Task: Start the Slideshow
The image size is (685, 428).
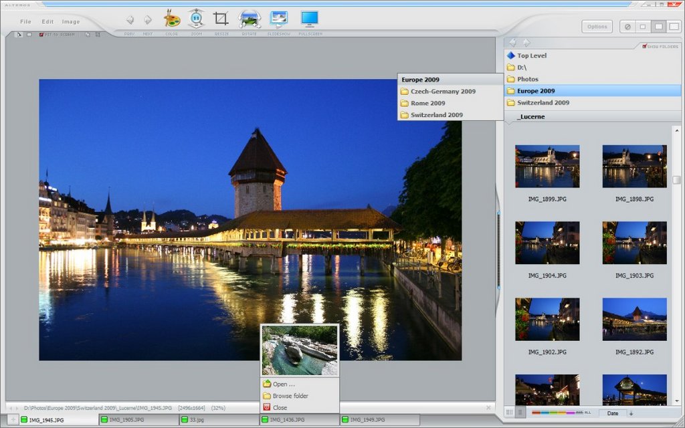Action: 278,19
